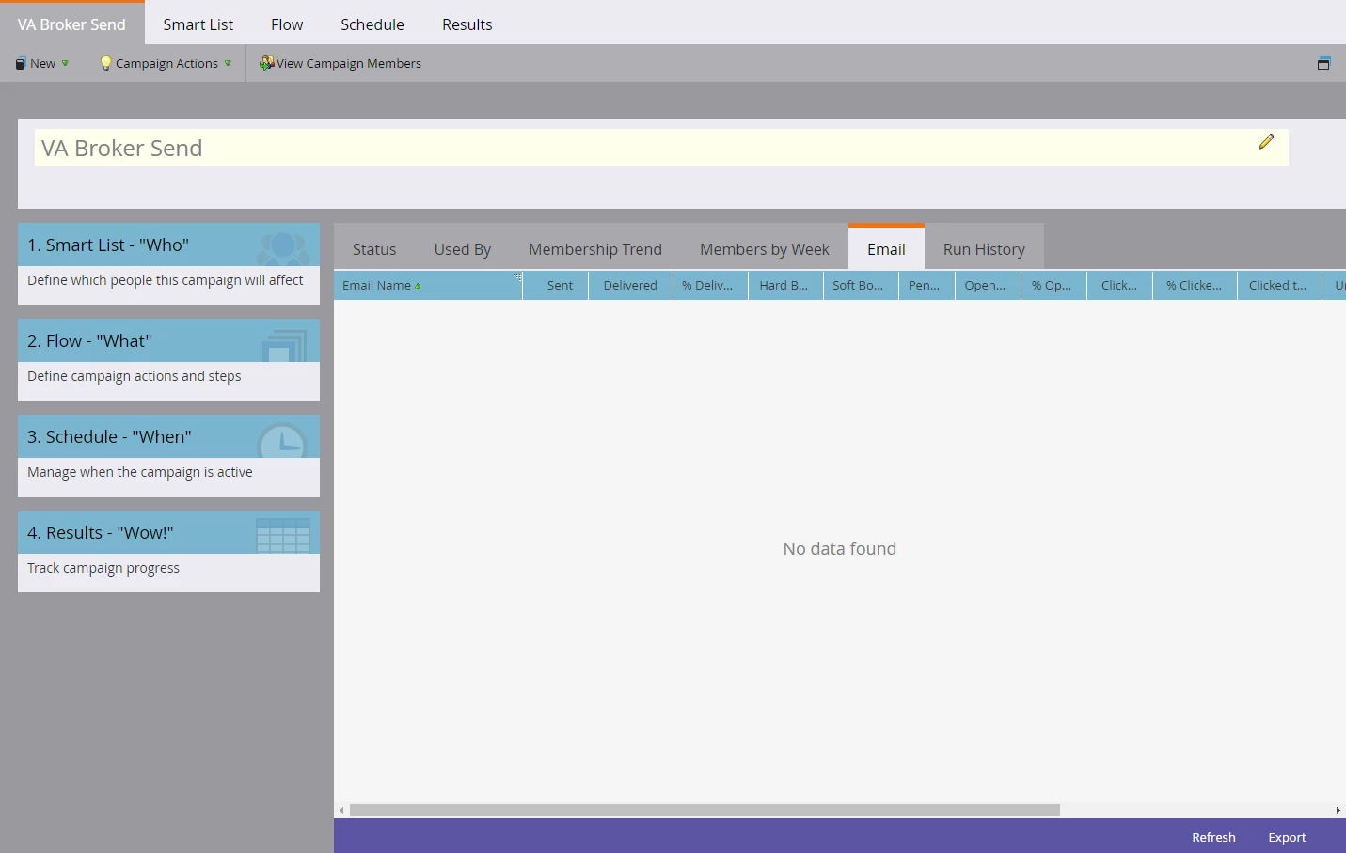The image size is (1346, 853).
Task: Click the Clicked t... column header
Action: pos(1280,285)
